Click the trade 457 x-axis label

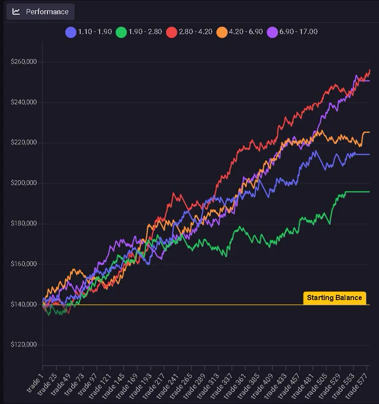point(289,386)
